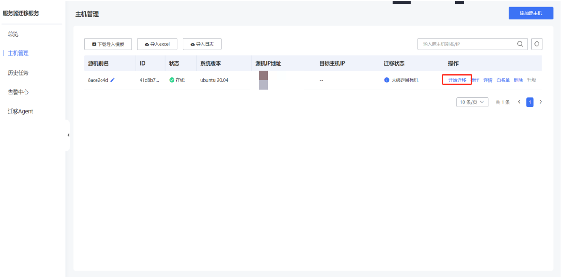Open 历史任务 in the sidebar
The width and height of the screenshot is (561, 277).
coord(18,73)
